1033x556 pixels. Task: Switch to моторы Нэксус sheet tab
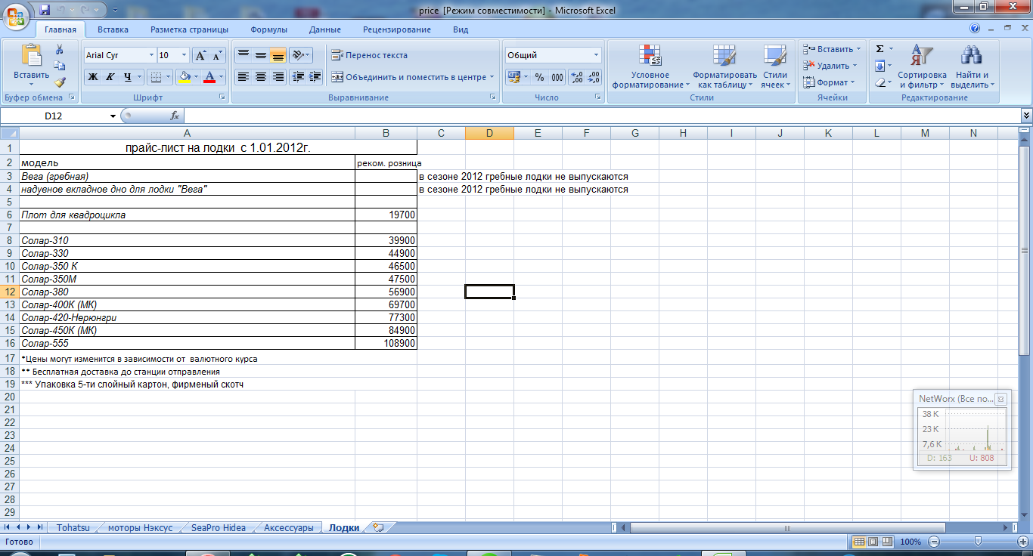(x=140, y=528)
